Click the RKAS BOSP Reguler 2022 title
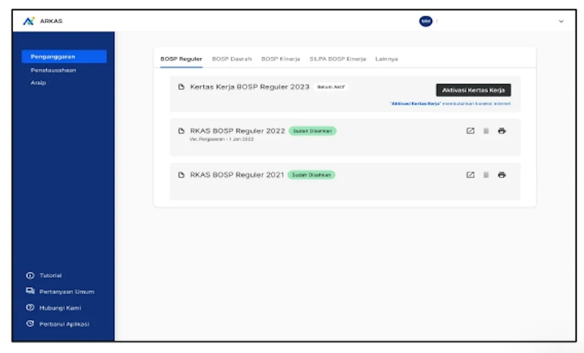This screenshot has height=353, width=584. 237,131
